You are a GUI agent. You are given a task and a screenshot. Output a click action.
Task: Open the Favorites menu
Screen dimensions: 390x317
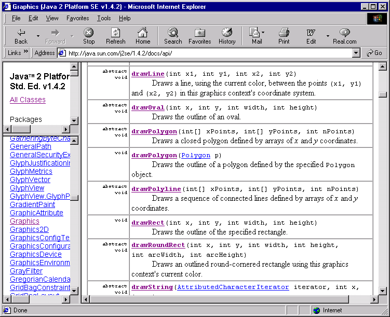(x=77, y=18)
